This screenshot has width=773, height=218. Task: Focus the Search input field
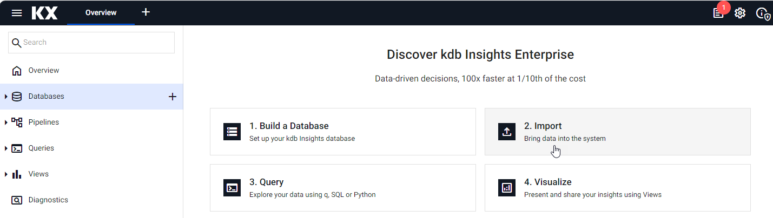click(91, 43)
